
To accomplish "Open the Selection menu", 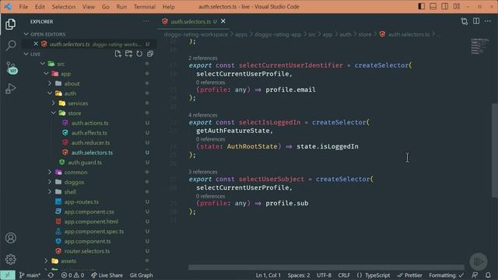I will (x=64, y=7).
